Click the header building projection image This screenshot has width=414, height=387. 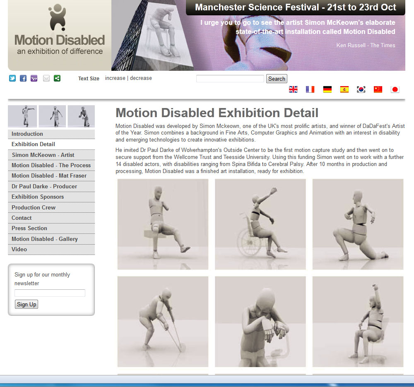pos(153,35)
